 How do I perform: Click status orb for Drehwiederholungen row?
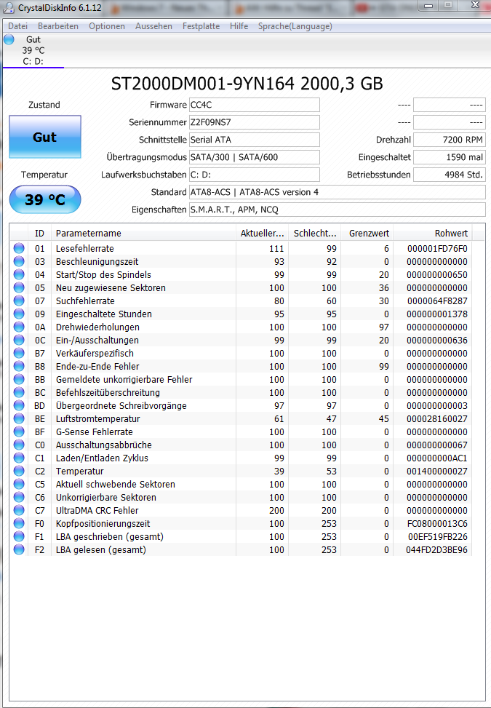tap(19, 327)
